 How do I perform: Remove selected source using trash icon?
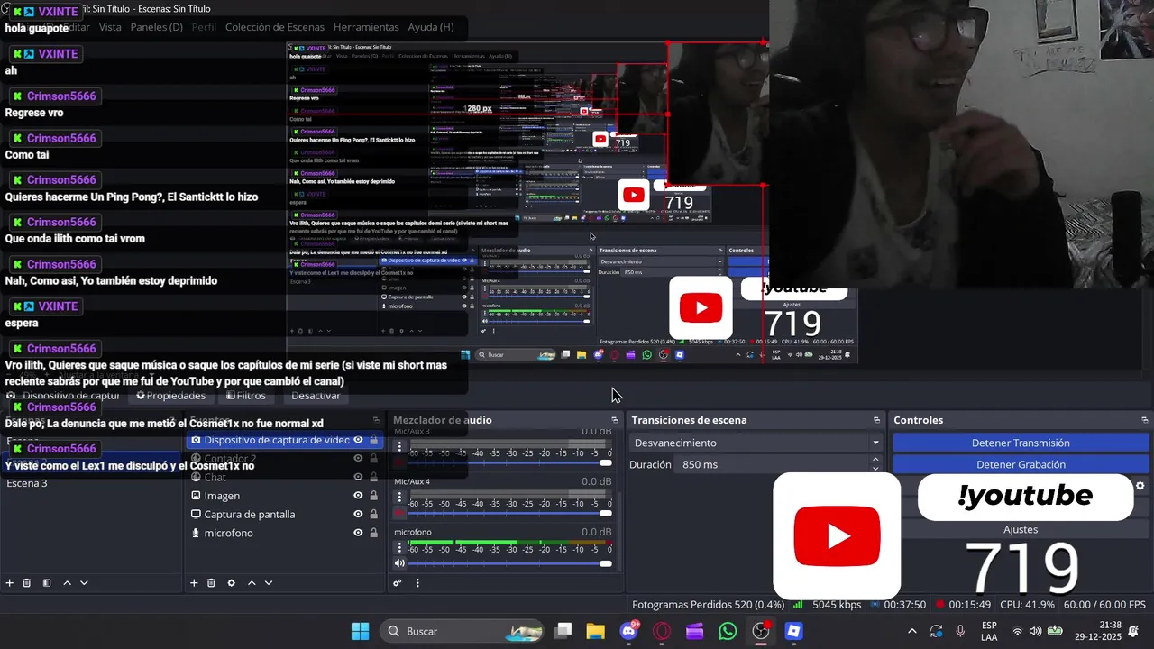click(x=211, y=583)
